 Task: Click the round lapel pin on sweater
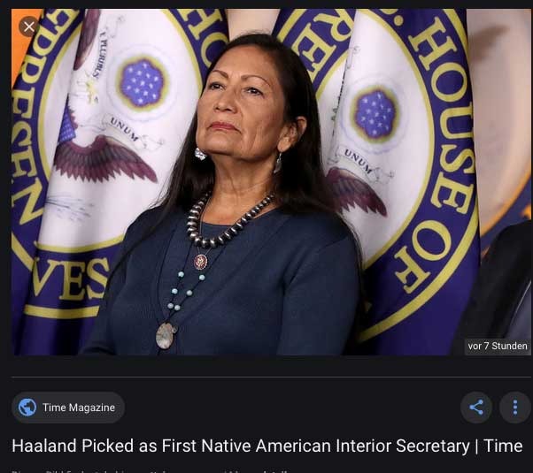pyautogui.click(x=201, y=262)
